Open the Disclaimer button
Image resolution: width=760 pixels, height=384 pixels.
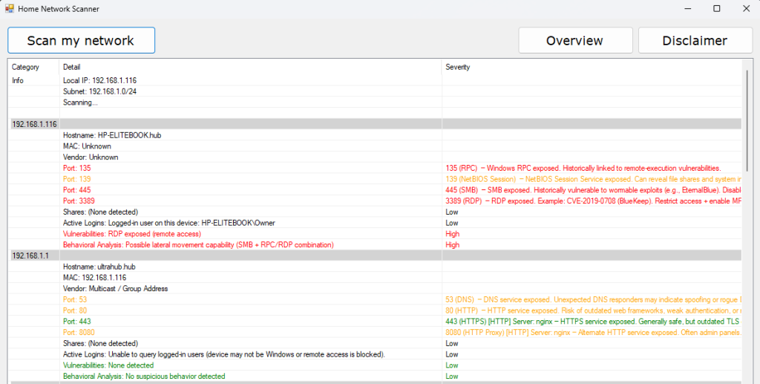695,40
